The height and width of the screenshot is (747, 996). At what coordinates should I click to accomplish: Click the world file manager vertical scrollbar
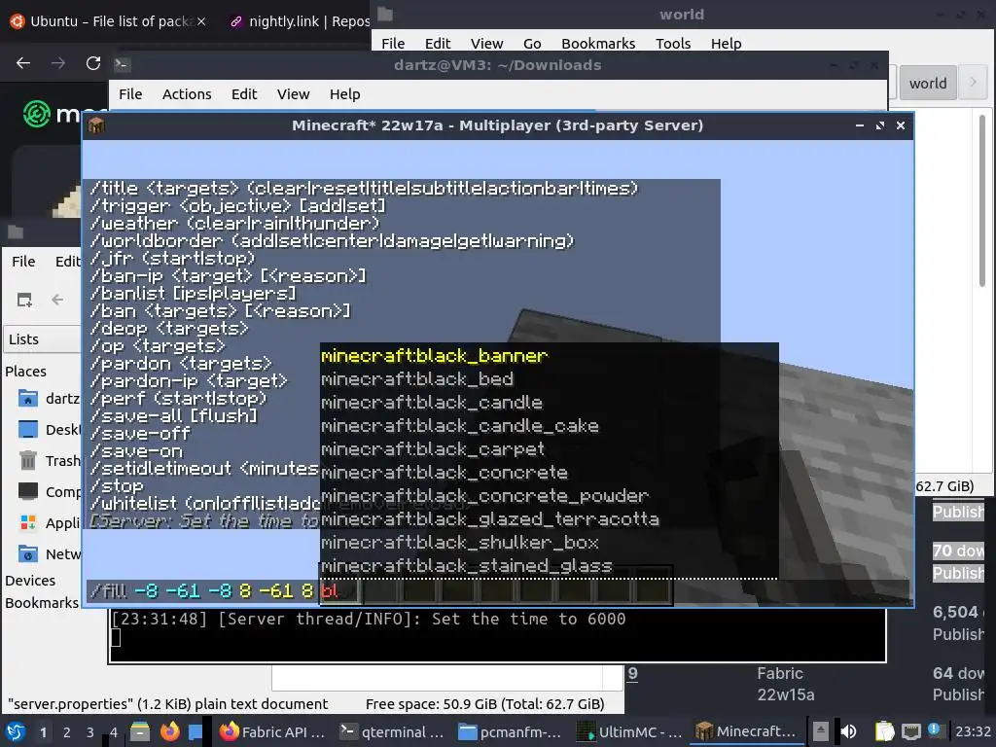pos(982,200)
